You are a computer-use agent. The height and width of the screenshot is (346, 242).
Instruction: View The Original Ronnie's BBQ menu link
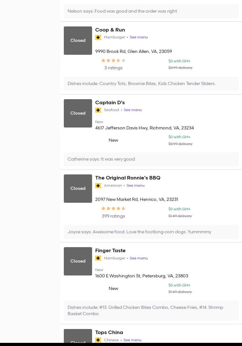point(135,185)
